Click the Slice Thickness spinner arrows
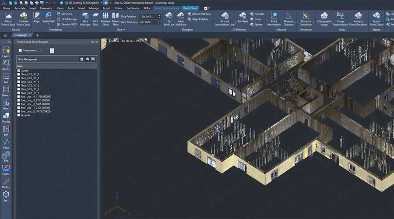 point(158,22)
